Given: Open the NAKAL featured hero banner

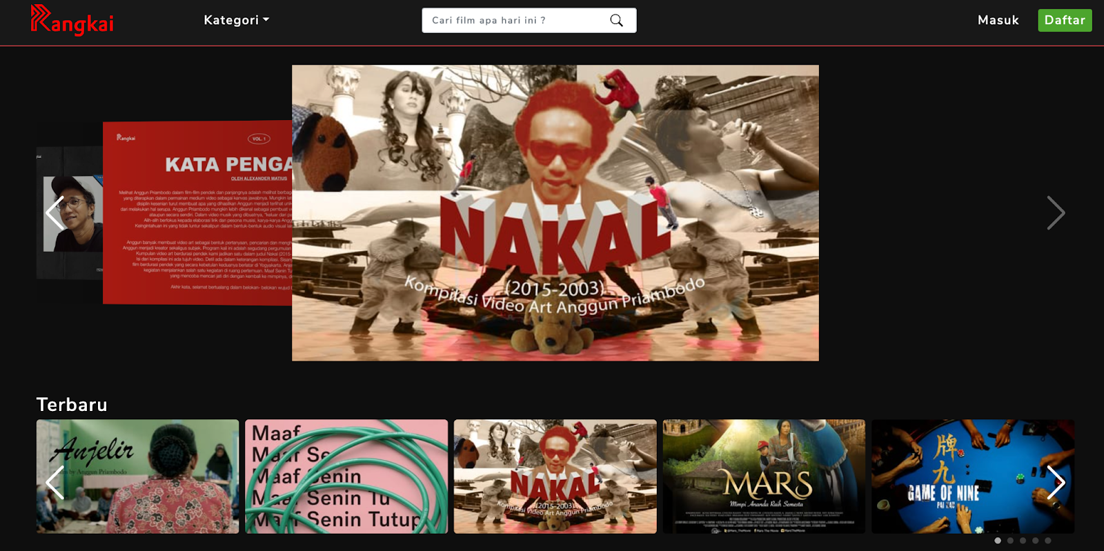Looking at the screenshot, I should click(x=555, y=212).
